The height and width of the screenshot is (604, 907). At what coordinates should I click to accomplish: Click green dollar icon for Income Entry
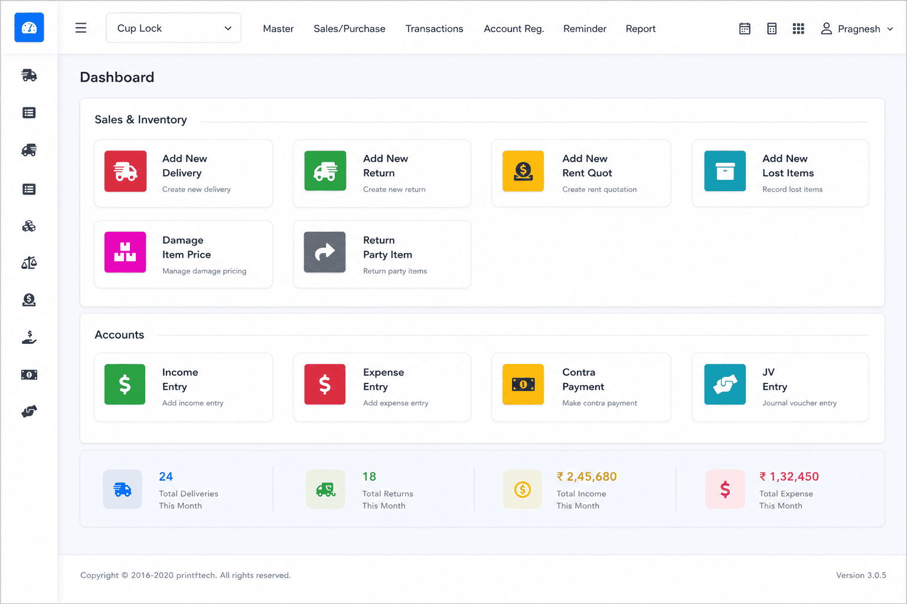coord(125,384)
